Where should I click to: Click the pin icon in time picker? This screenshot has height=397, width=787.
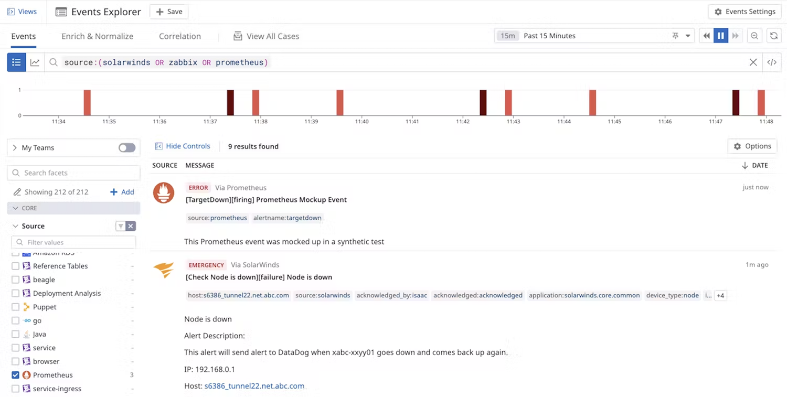click(675, 36)
